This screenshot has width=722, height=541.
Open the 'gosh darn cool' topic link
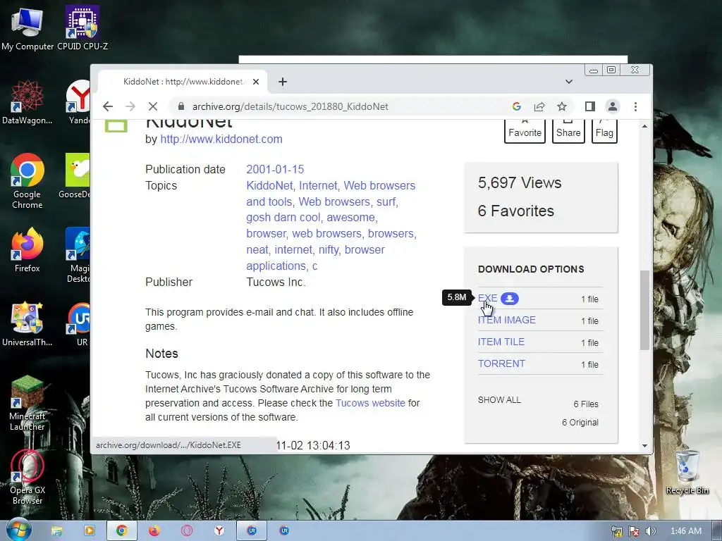[283, 217]
